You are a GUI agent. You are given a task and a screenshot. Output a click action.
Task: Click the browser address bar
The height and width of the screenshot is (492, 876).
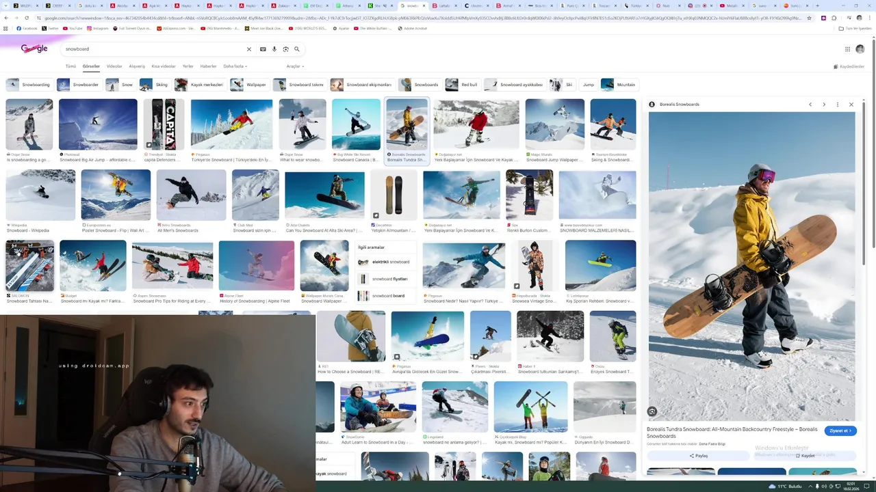424,18
